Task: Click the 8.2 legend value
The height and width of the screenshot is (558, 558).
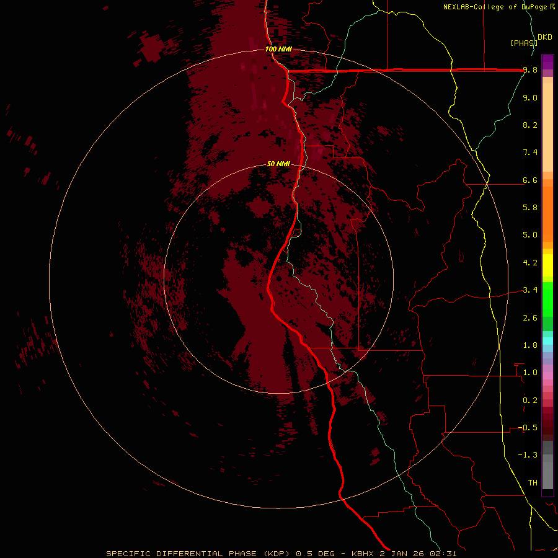Action: [x=530, y=125]
